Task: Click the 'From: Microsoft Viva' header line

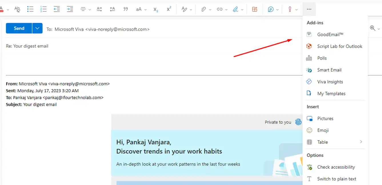Action: pos(58,84)
